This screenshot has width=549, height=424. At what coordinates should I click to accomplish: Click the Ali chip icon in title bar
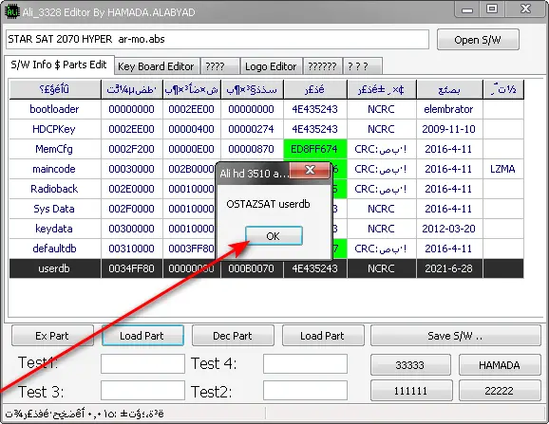[x=12, y=12]
